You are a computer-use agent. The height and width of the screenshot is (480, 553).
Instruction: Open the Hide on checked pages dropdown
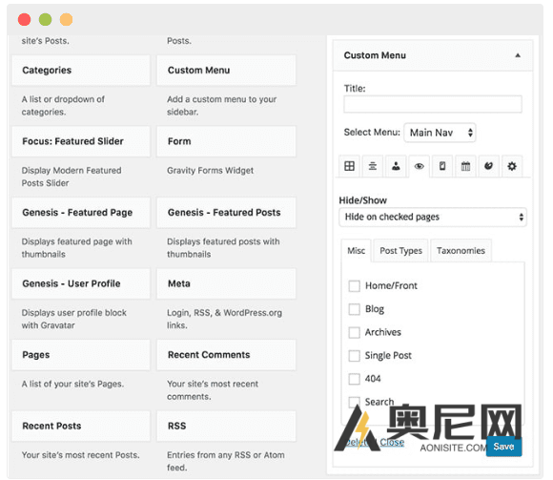(433, 217)
